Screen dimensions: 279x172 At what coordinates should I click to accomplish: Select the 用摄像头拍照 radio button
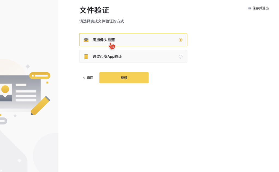click(180, 40)
